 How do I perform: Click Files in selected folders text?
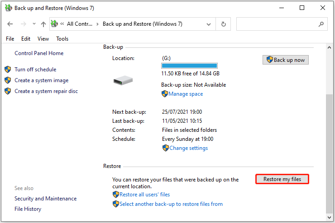(x=189, y=130)
